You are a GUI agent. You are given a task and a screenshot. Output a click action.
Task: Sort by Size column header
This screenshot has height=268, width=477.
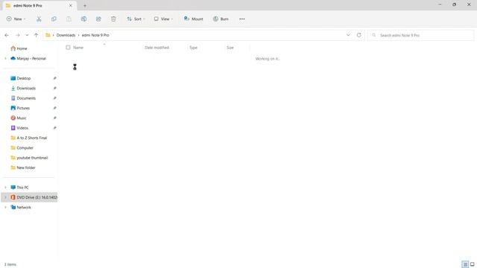[x=230, y=48]
